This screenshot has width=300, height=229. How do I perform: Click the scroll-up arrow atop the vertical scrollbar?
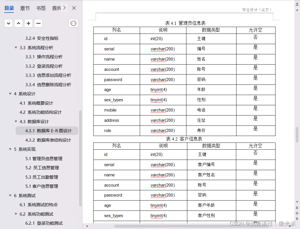[x=297, y=10]
